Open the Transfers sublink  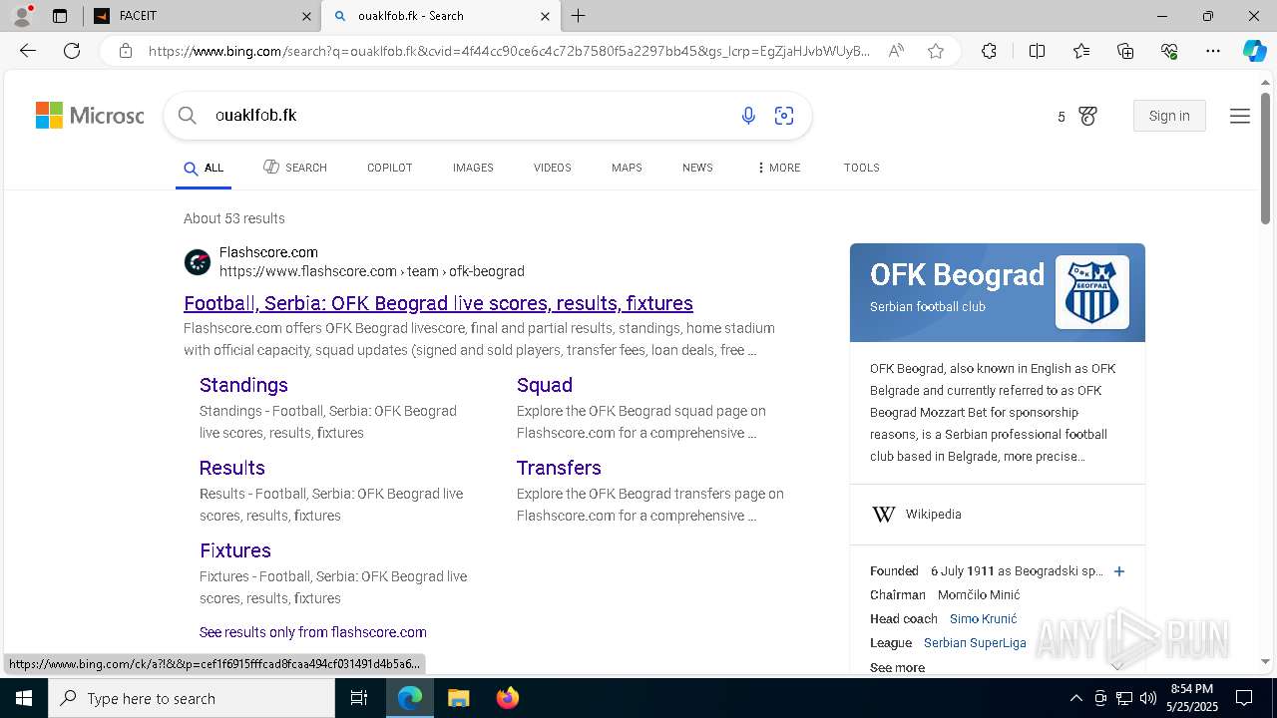click(559, 468)
